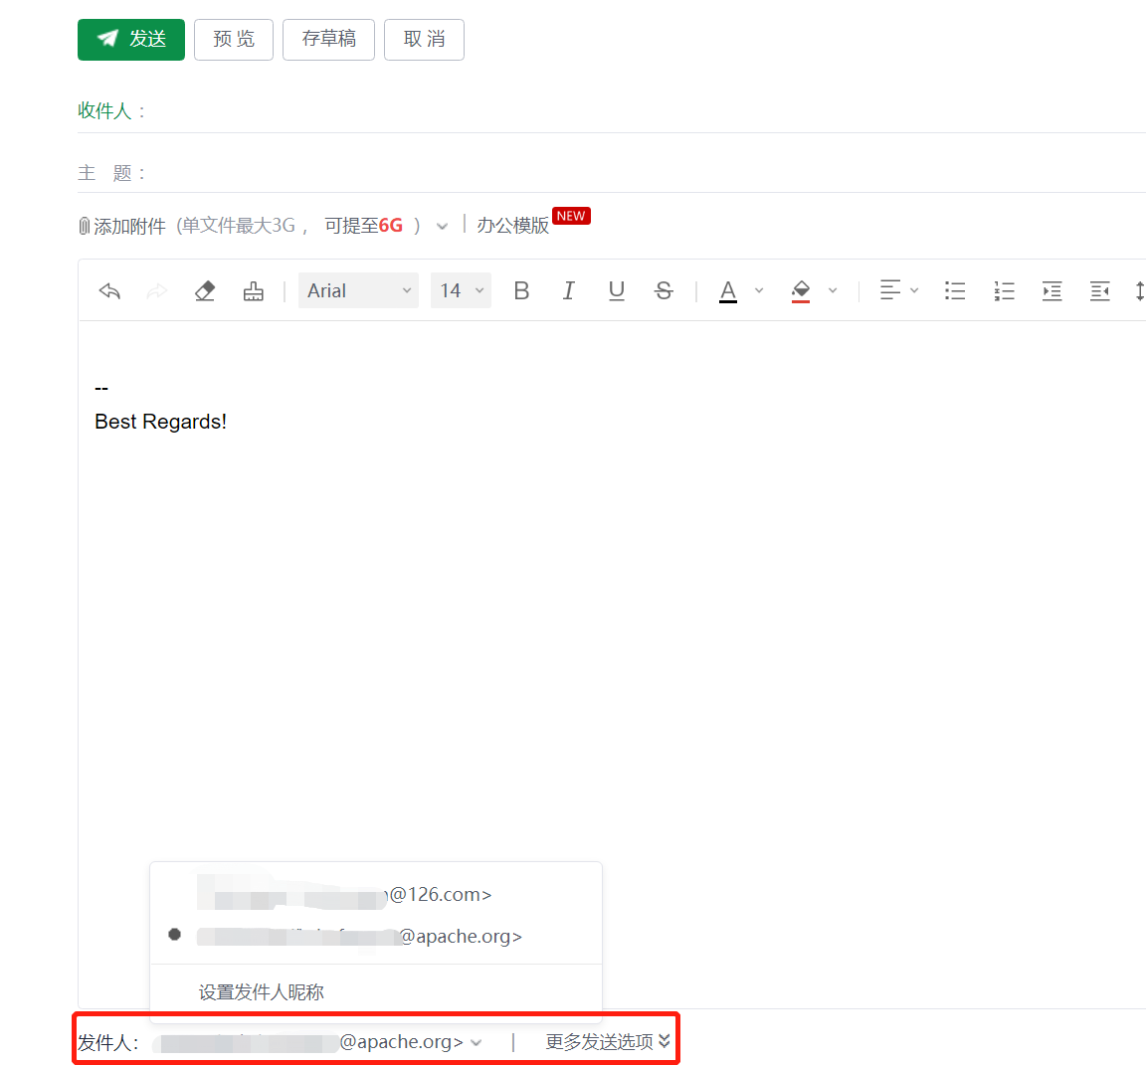Click 设置发件人昵称 menu entry
1146x1066 pixels.
[262, 991]
